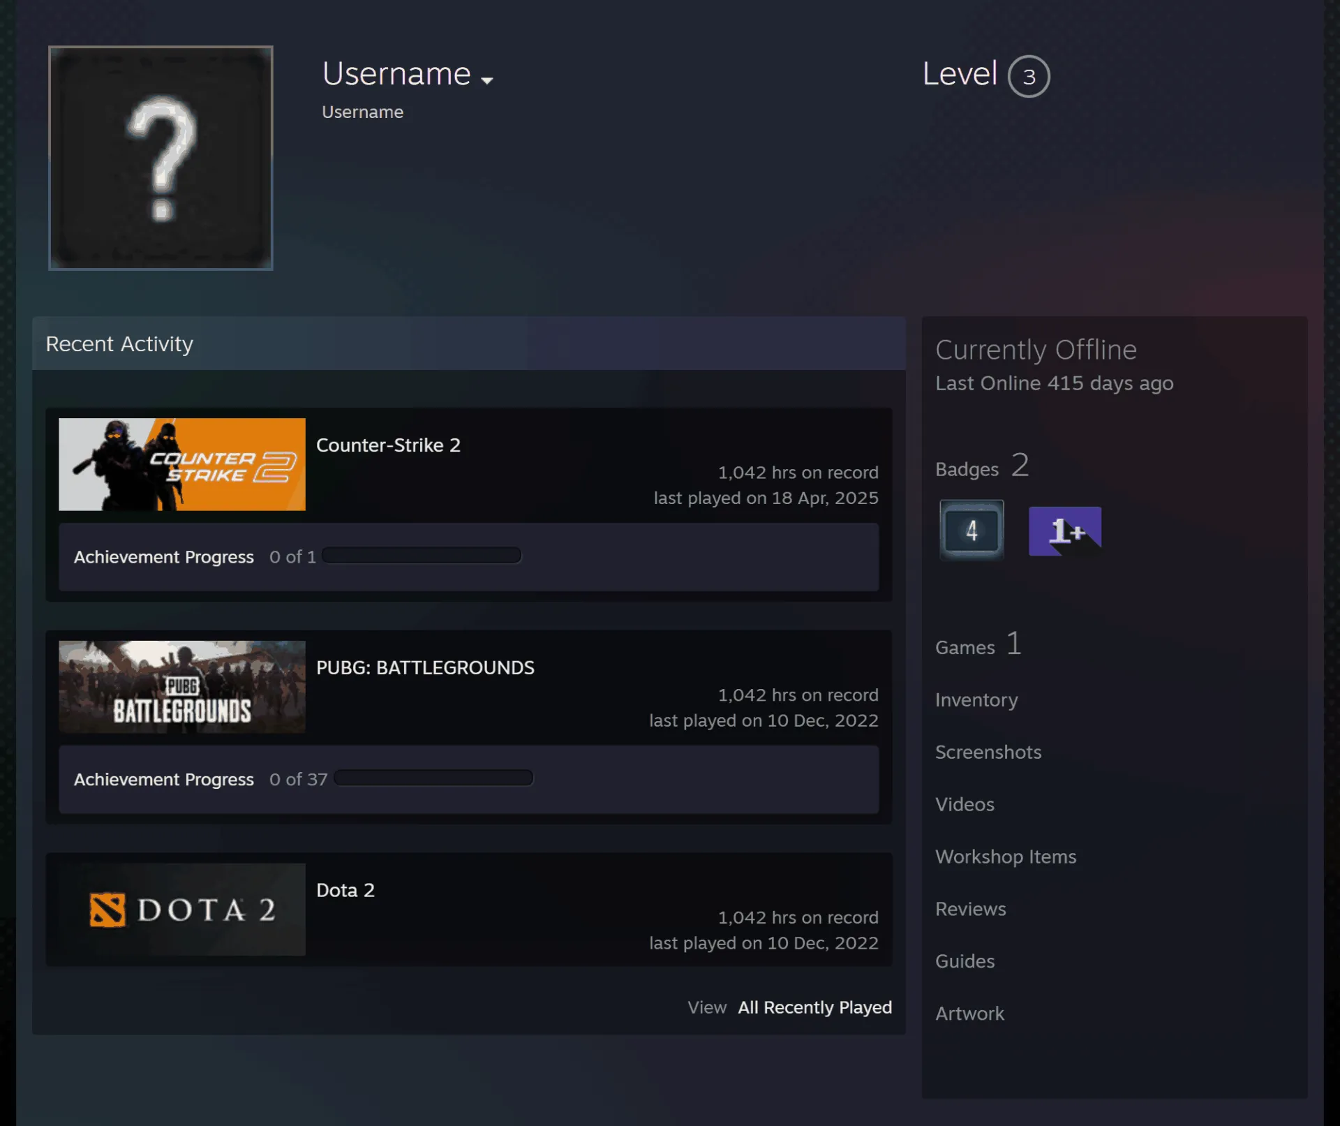Viewport: 1340px width, 1126px height.
Task: Go to Reviews section
Action: pos(970,909)
